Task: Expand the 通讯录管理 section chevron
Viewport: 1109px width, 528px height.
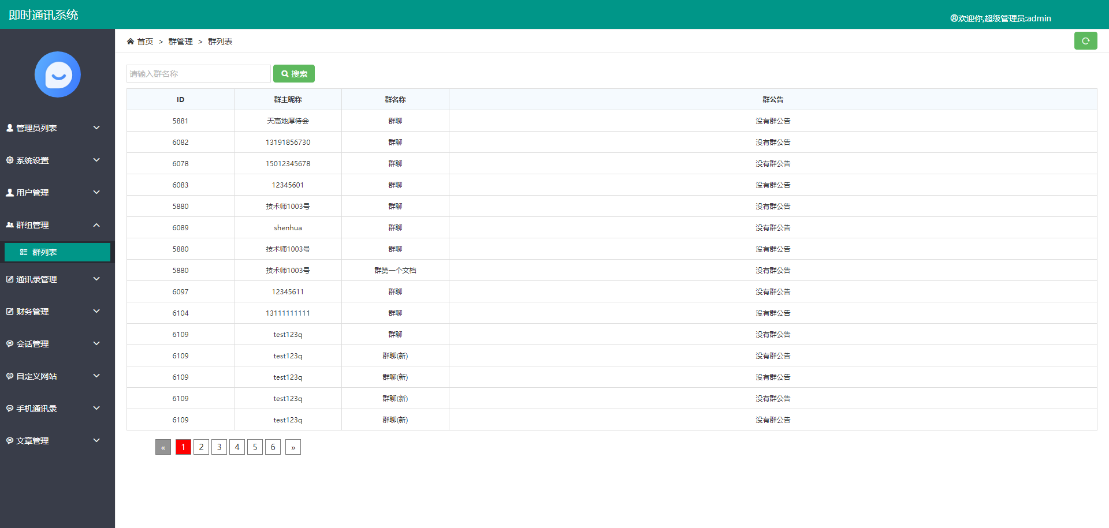Action: [x=96, y=279]
